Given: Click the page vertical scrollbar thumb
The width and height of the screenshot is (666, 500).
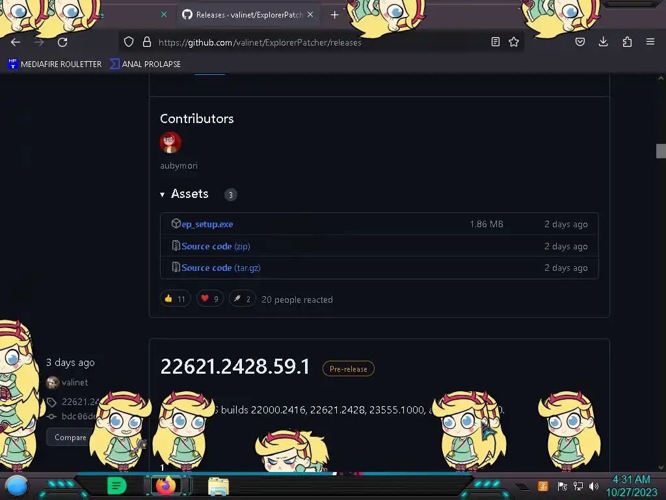Looking at the screenshot, I should (x=661, y=151).
